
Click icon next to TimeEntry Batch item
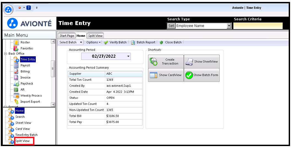11,135
